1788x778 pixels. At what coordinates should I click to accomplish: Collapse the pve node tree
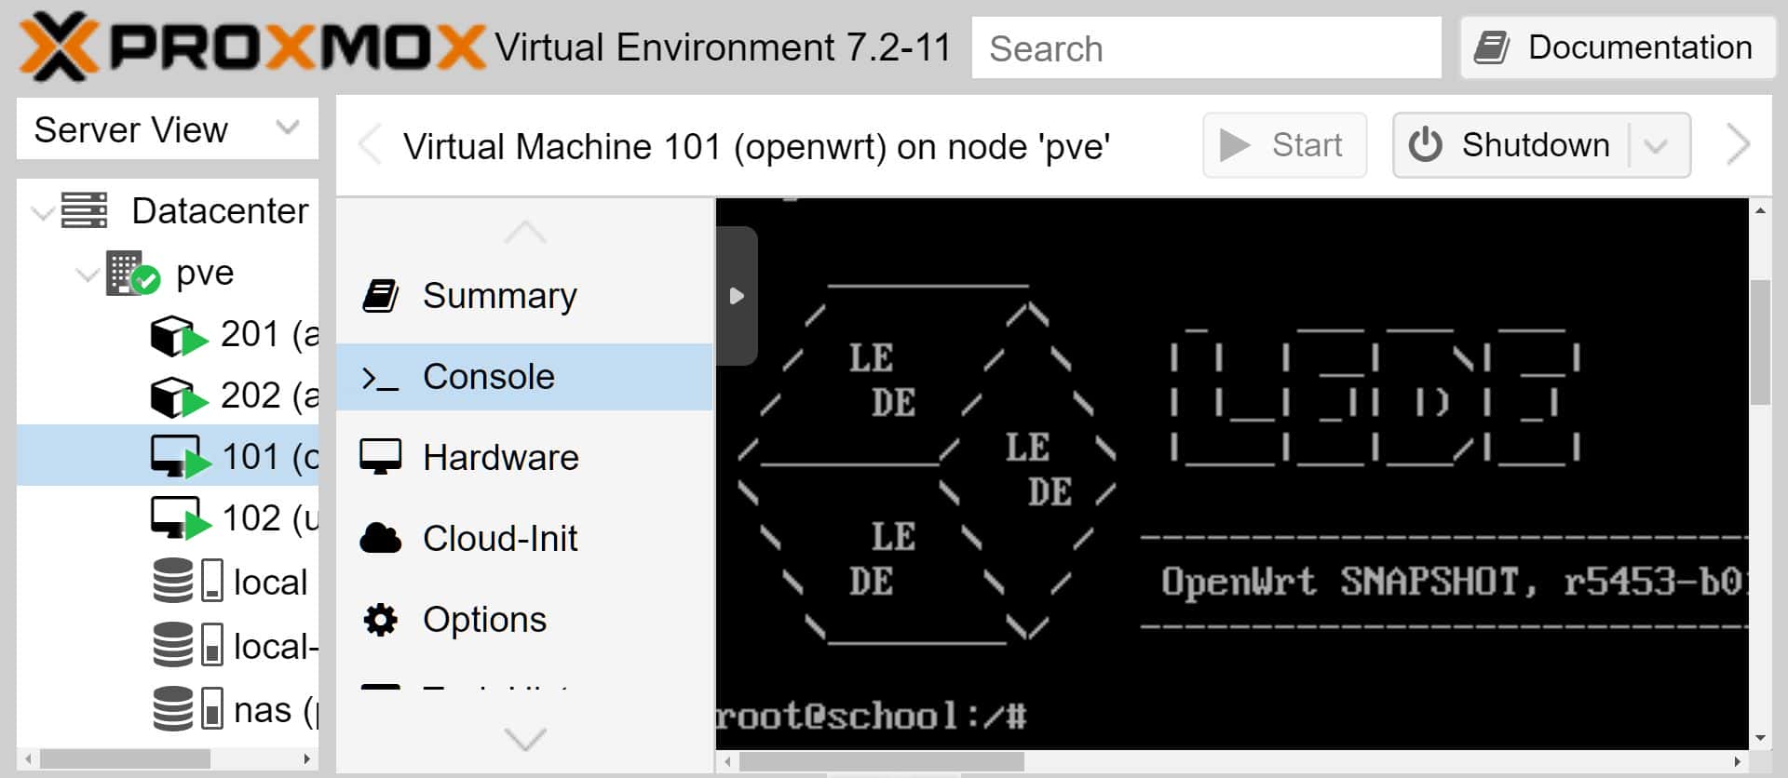pyautogui.click(x=87, y=275)
